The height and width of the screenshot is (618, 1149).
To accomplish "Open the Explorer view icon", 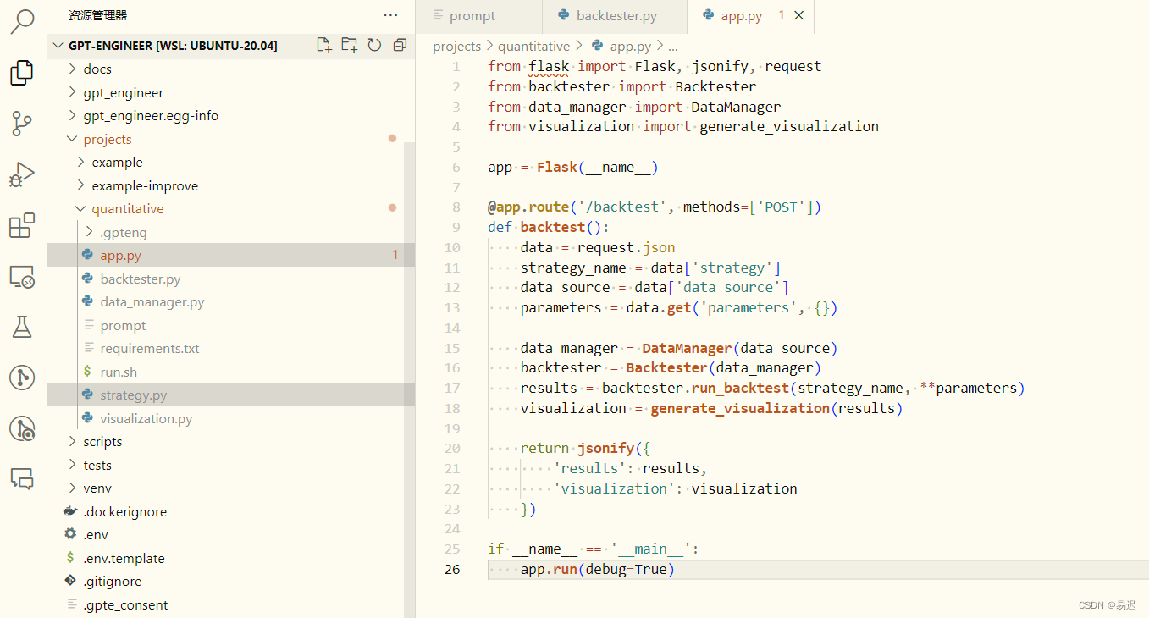I will click(22, 73).
